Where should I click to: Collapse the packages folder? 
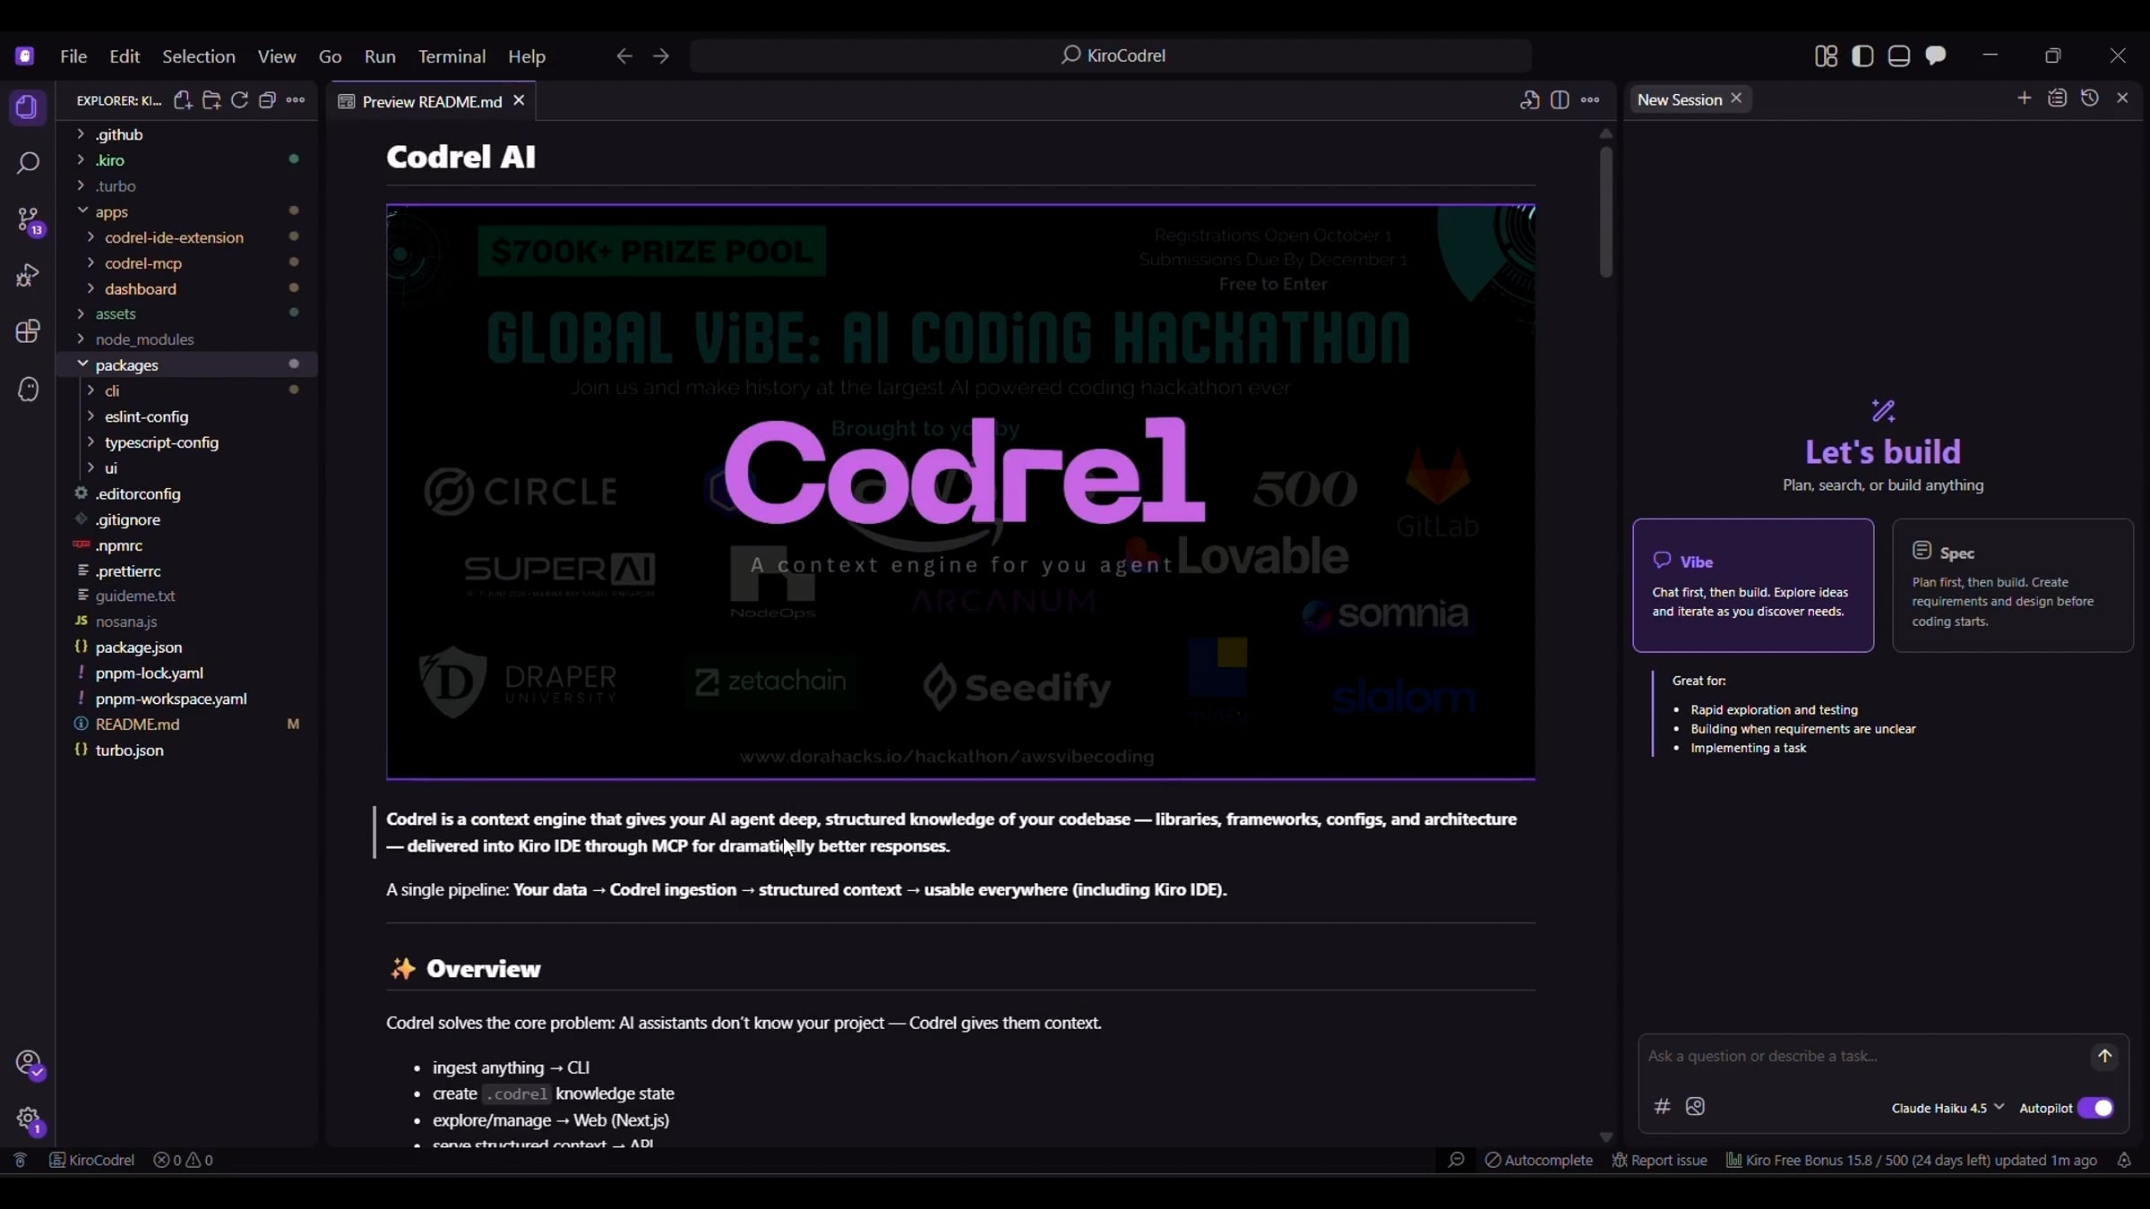pyautogui.click(x=186, y=364)
